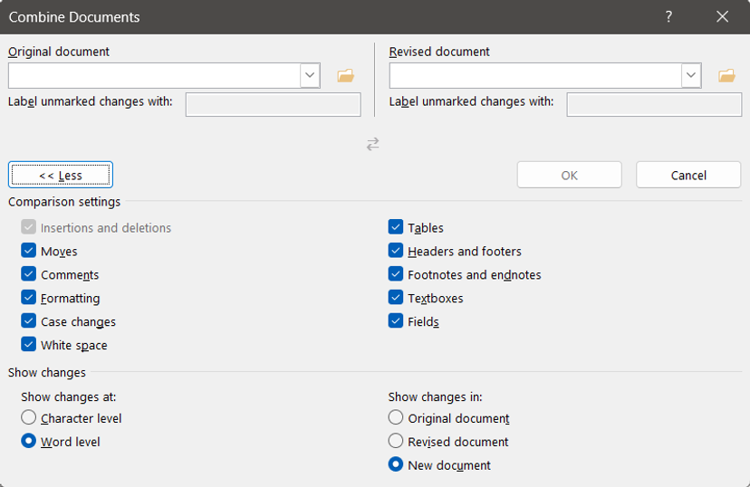750x487 pixels.
Task: Uncheck Headers and footers
Action: [396, 252]
